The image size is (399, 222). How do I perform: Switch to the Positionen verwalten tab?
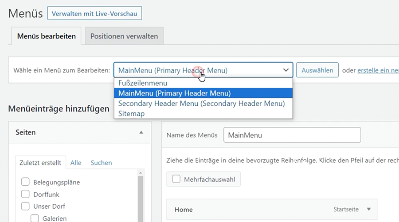click(x=124, y=36)
